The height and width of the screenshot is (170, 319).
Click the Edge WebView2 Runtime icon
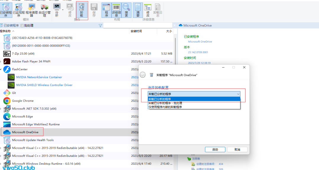7,125
